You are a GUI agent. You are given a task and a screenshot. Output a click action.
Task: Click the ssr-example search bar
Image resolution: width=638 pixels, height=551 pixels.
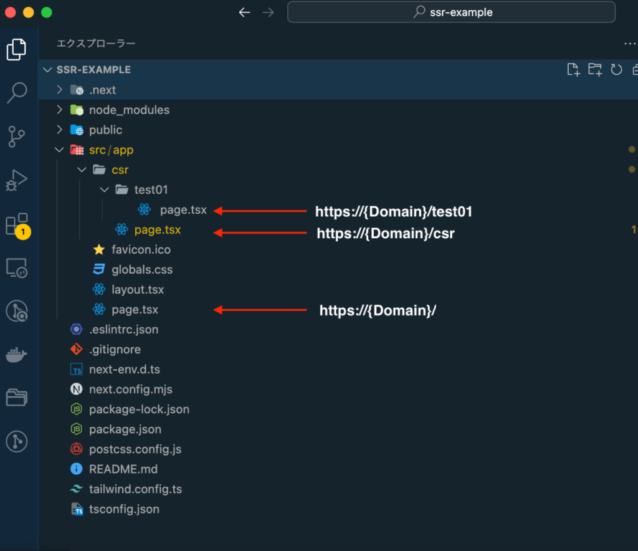451,12
